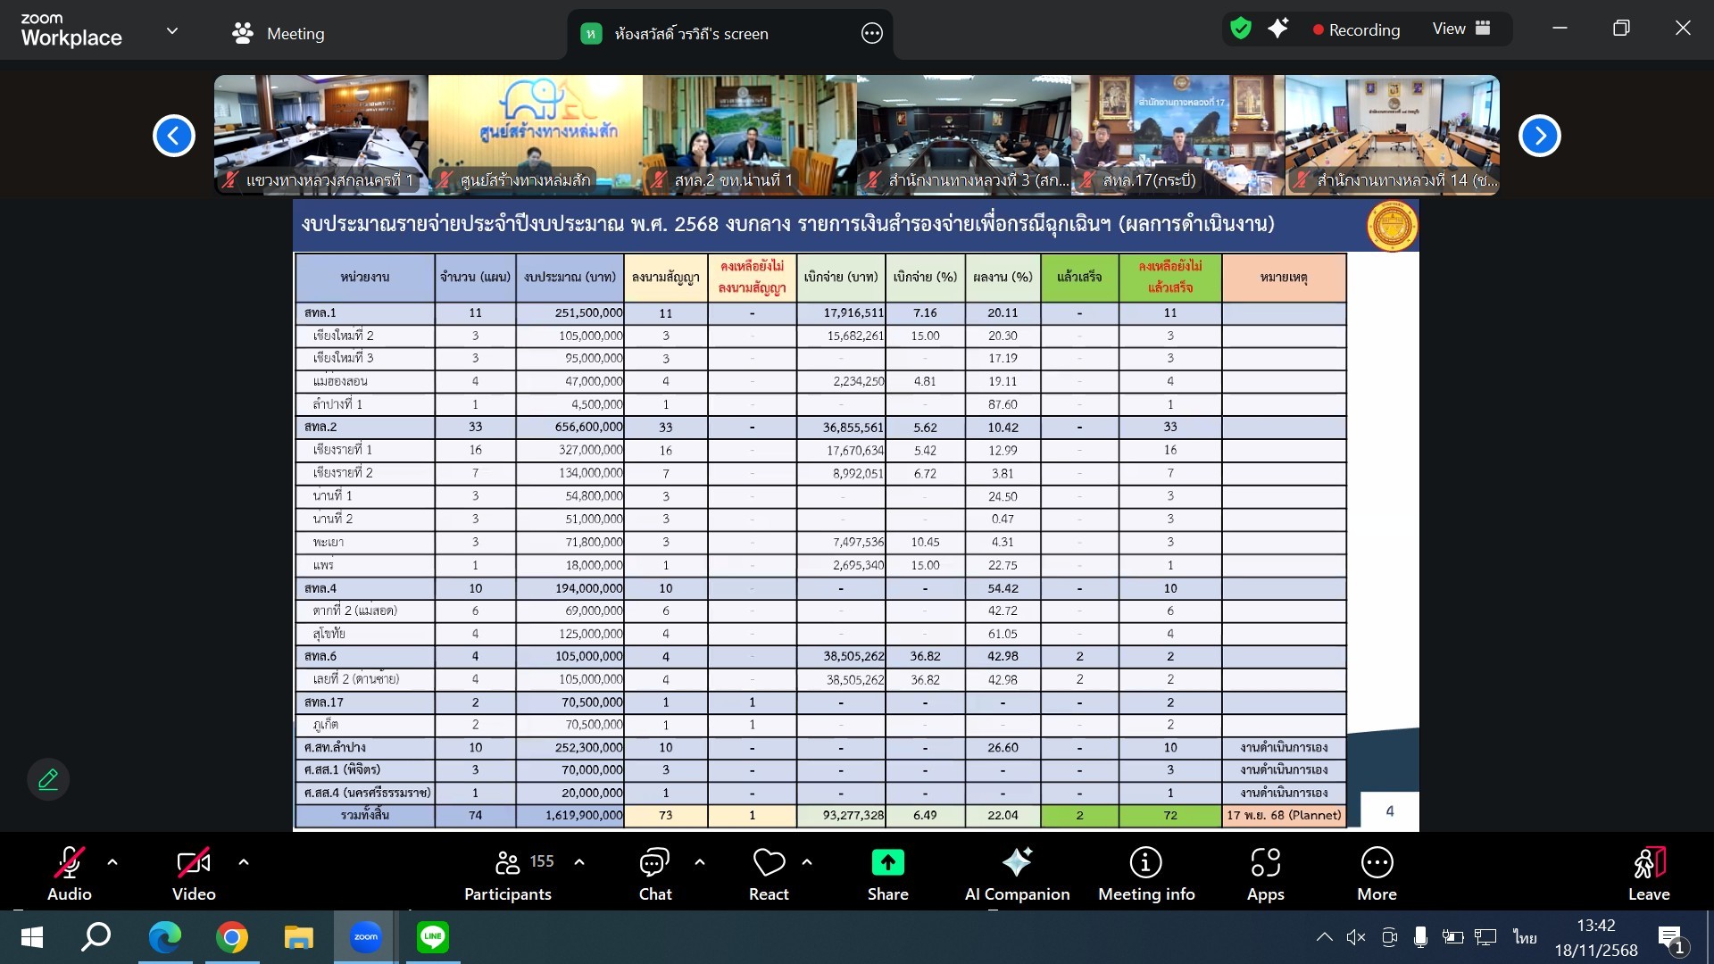Select the Meeting tab
The width and height of the screenshot is (1714, 964).
pos(279,34)
